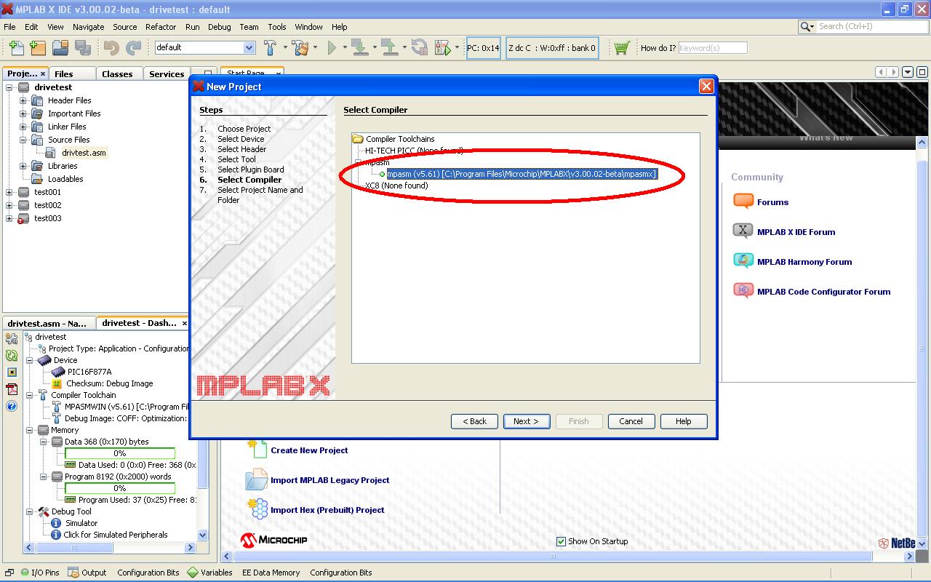Expand the Header Files folder
Viewport: 931px width, 582px height.
(x=23, y=100)
